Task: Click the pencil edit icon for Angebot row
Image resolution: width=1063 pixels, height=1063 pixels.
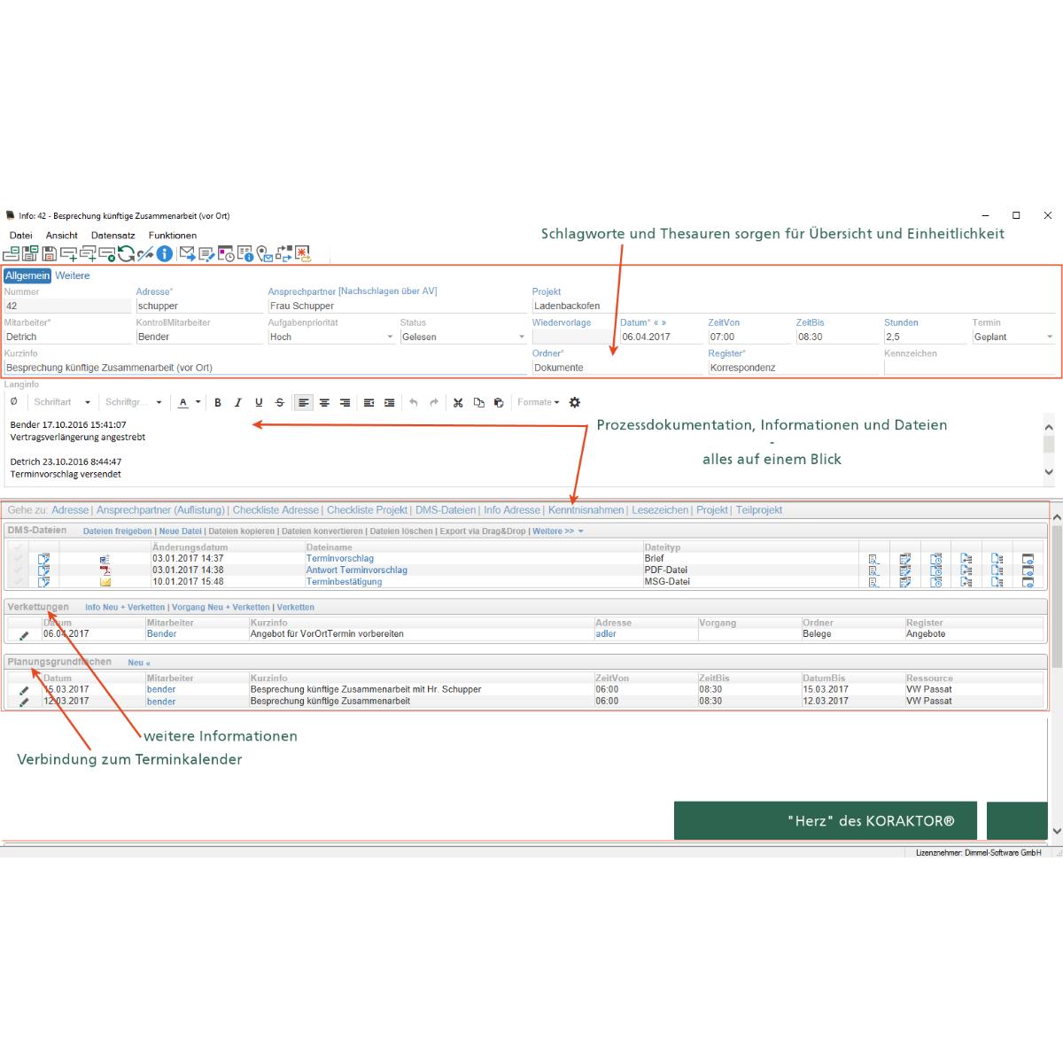Action: [24, 635]
